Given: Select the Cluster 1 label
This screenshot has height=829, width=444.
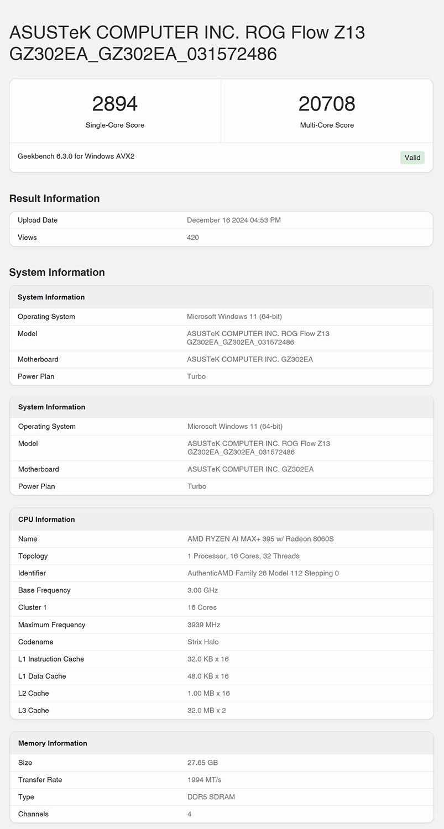Looking at the screenshot, I should 33,607.
